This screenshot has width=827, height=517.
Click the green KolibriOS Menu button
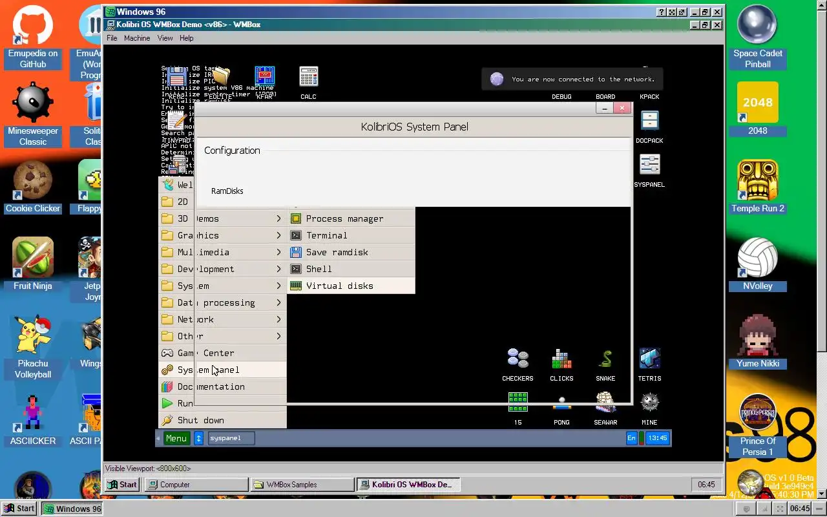pos(176,438)
